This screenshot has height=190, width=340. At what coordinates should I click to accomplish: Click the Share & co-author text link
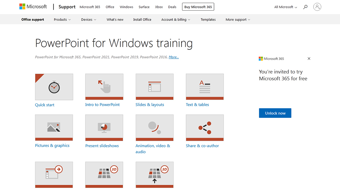point(202,146)
